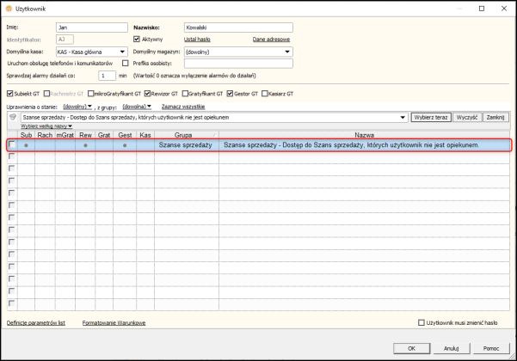Click into the Nazwisko field

click(238, 28)
